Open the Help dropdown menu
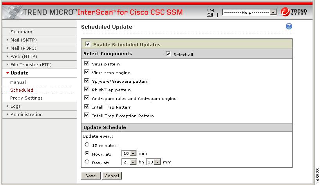This screenshot has width=320, height=185. point(249,12)
